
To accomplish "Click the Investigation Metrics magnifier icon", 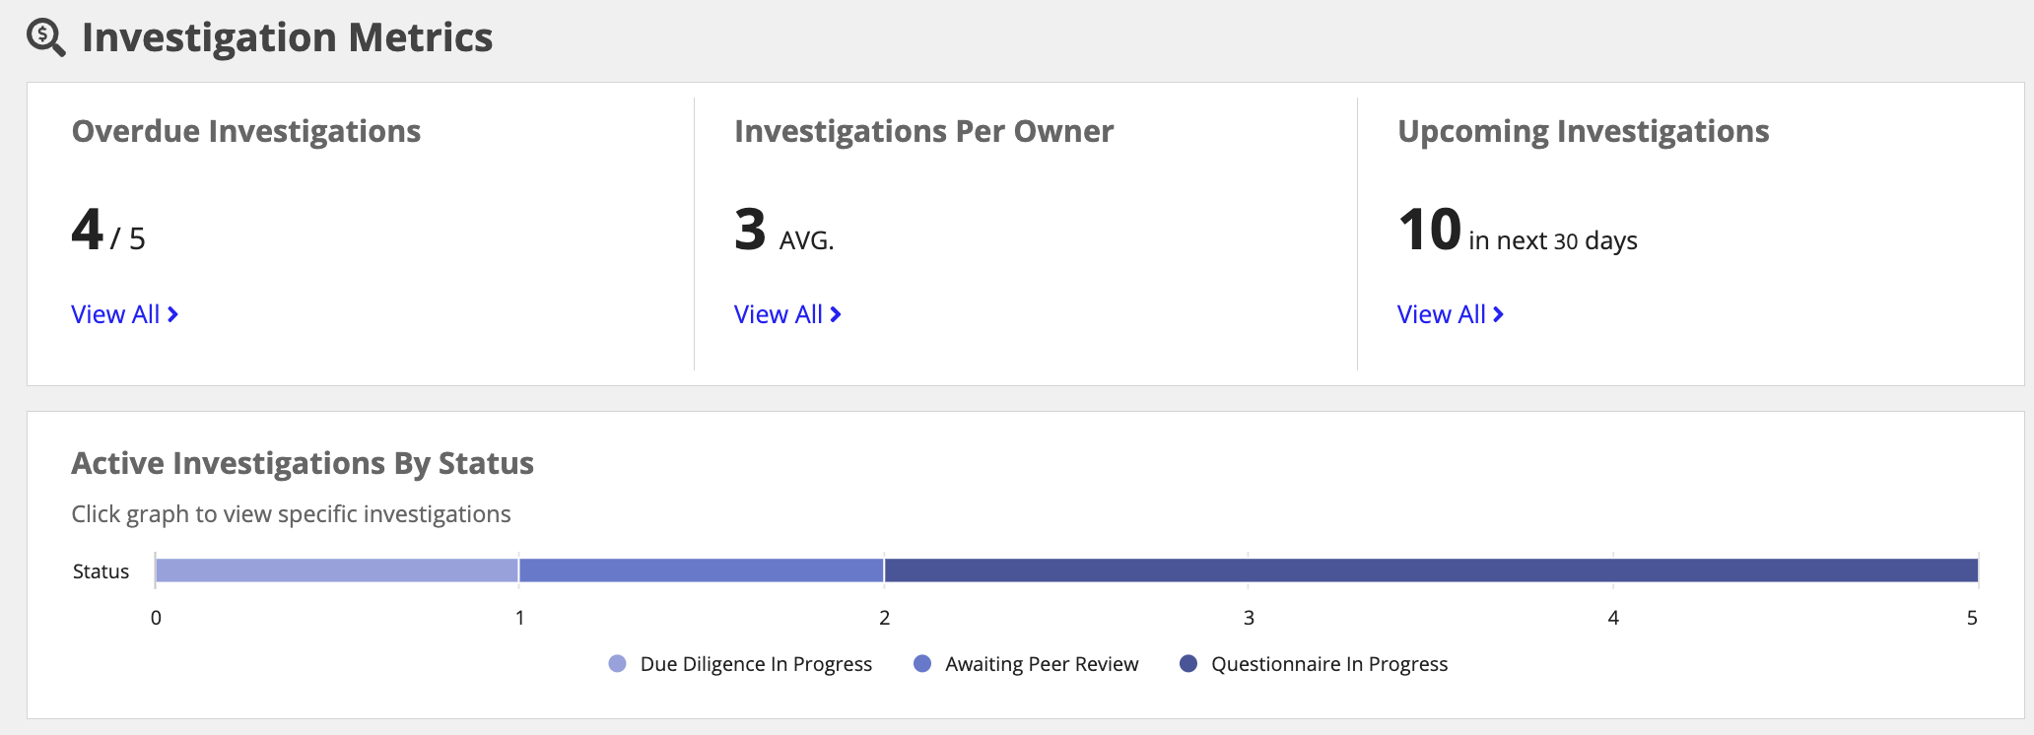I will (45, 37).
